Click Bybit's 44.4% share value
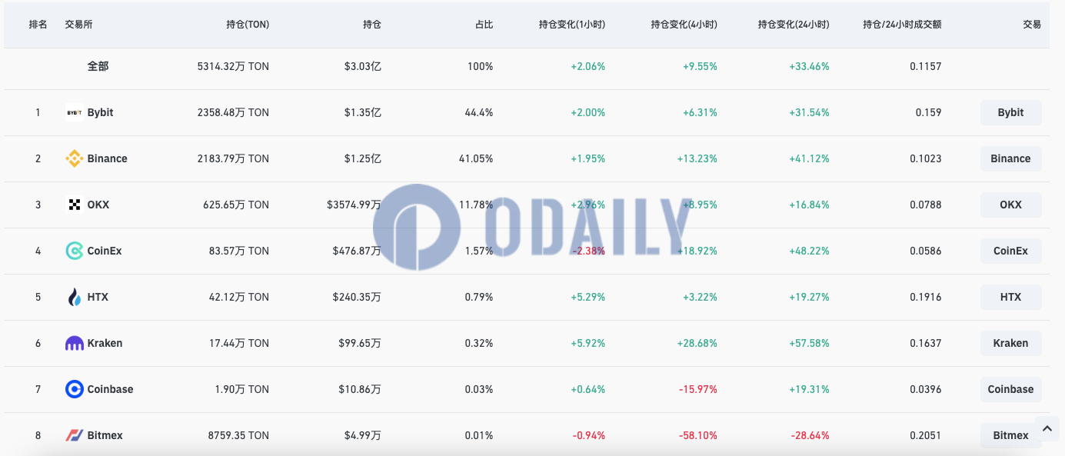Screen dimensions: 1065x456 (x=479, y=112)
